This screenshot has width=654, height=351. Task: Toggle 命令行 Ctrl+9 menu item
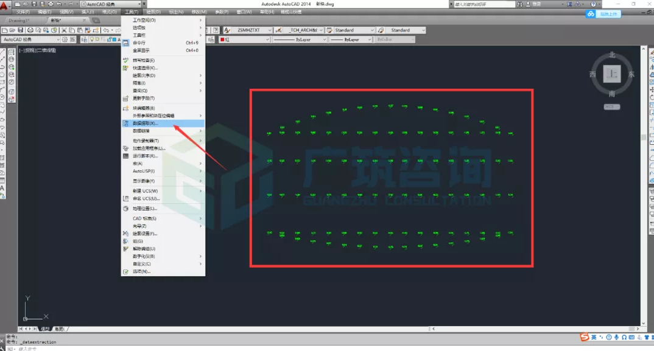click(x=163, y=43)
